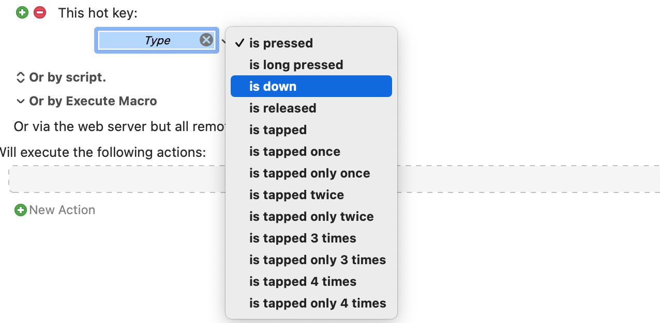This screenshot has height=323, width=660.
Task: Click the New Action label
Action: 62,210
